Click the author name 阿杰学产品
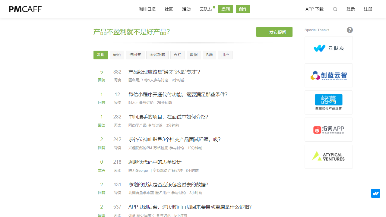The width and height of the screenshot is (386, 217). tap(138, 125)
